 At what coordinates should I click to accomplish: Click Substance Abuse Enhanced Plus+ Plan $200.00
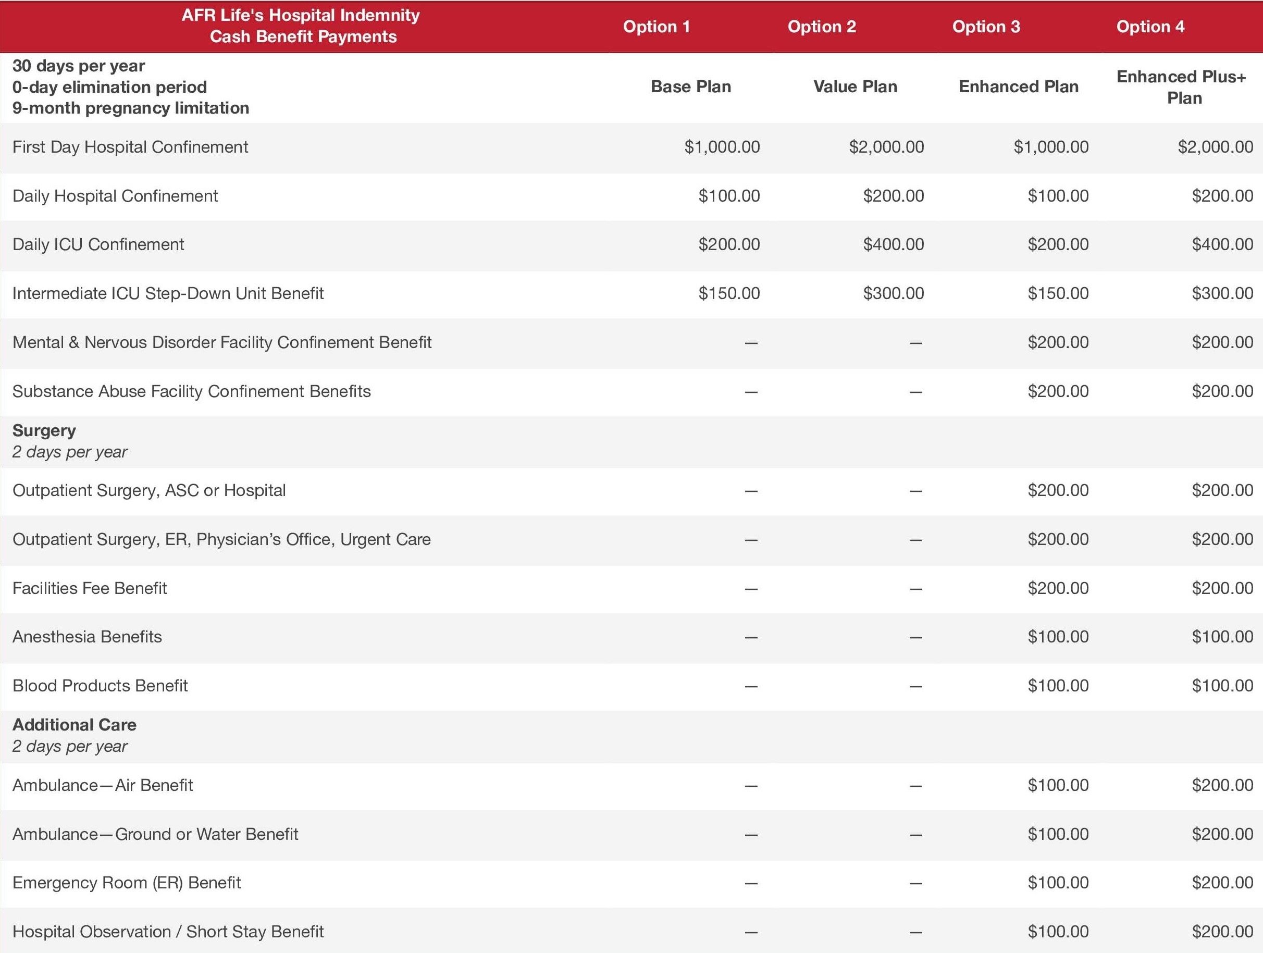tap(1222, 392)
